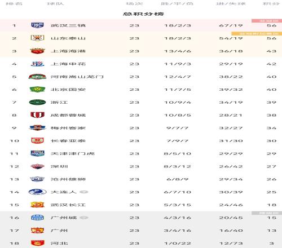This screenshot has width=282, height=248.
Task: Tap the 河南嵩山龙门 team badge
Action: pos(37,77)
